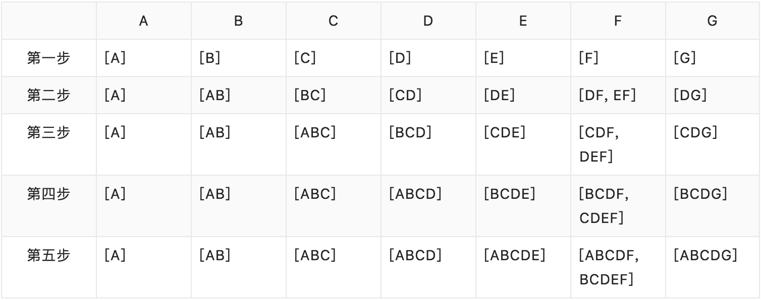Select the [DF, EF] cell
761x300 pixels.
pos(608,95)
